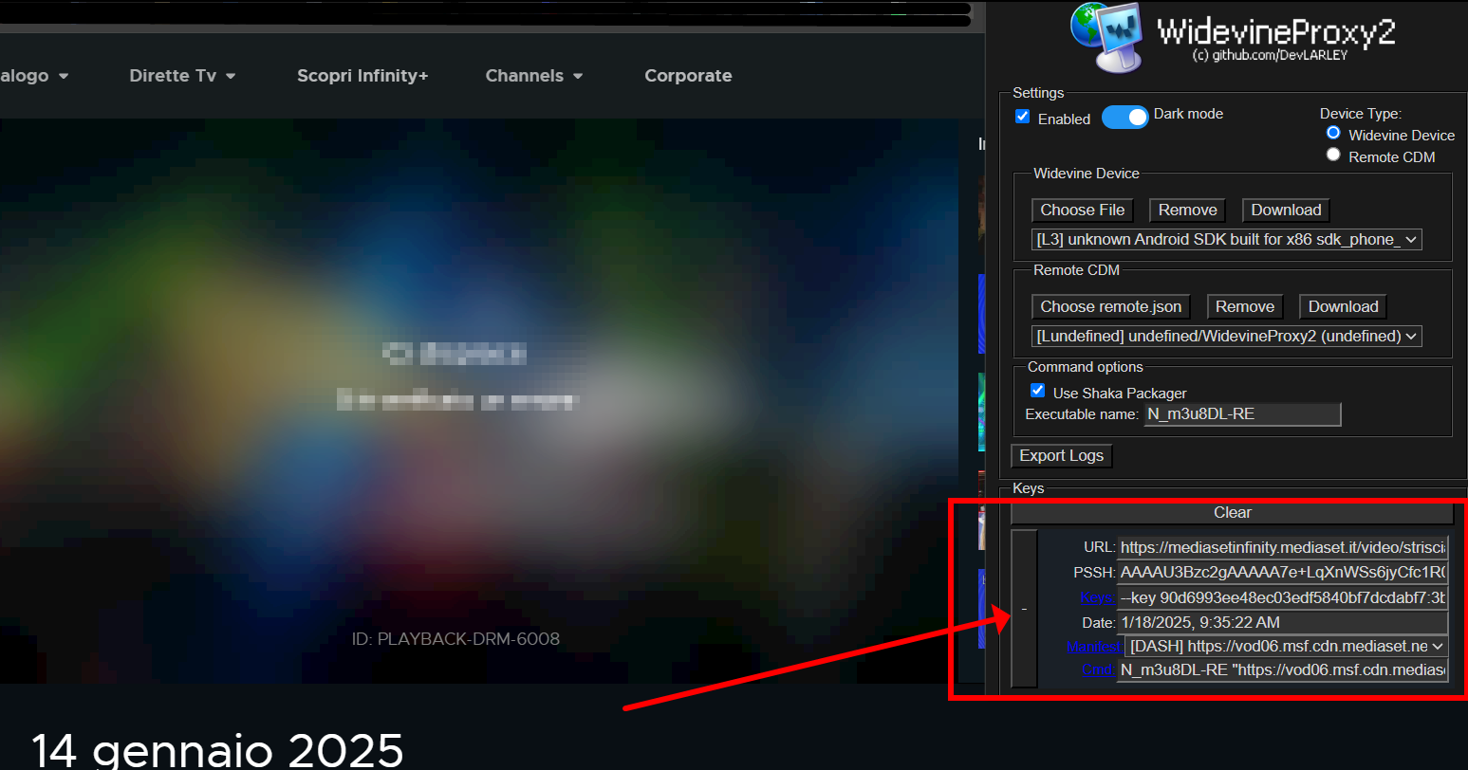Screen dimensions: 1468x770
Task: Click the ID: PLAYBACK-DRM-6008 error text
Action: pos(455,639)
